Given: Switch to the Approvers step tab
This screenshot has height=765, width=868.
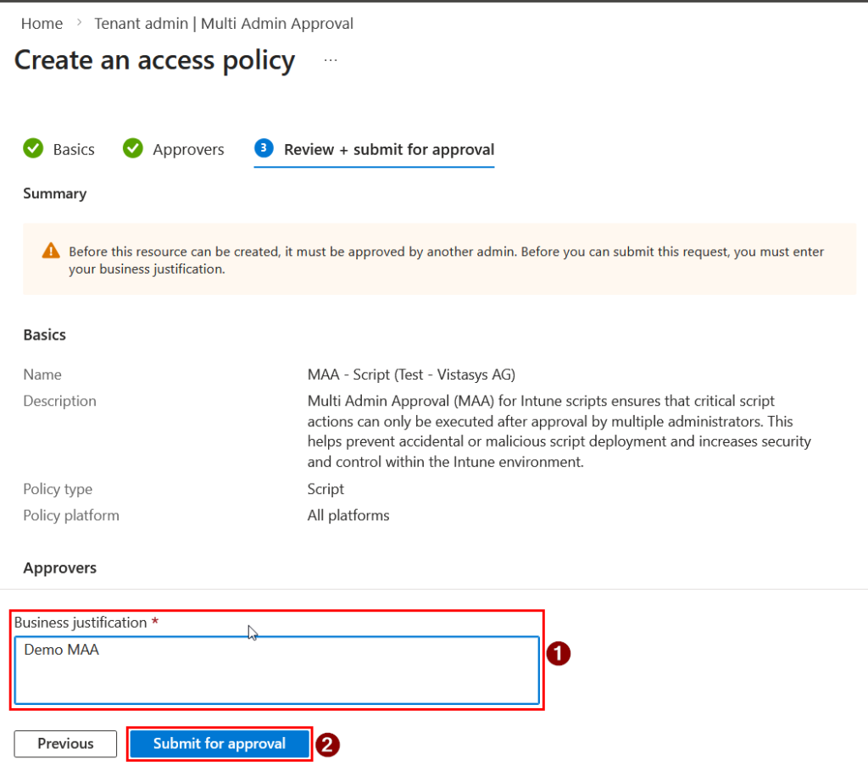Looking at the screenshot, I should pyautogui.click(x=188, y=149).
